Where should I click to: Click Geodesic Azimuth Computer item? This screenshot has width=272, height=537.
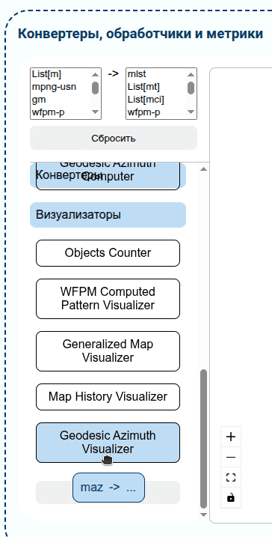[108, 176]
